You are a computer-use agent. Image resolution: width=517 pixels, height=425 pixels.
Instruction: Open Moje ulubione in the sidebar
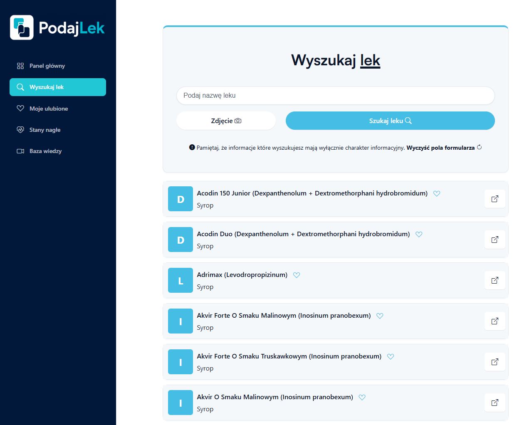[58, 109]
